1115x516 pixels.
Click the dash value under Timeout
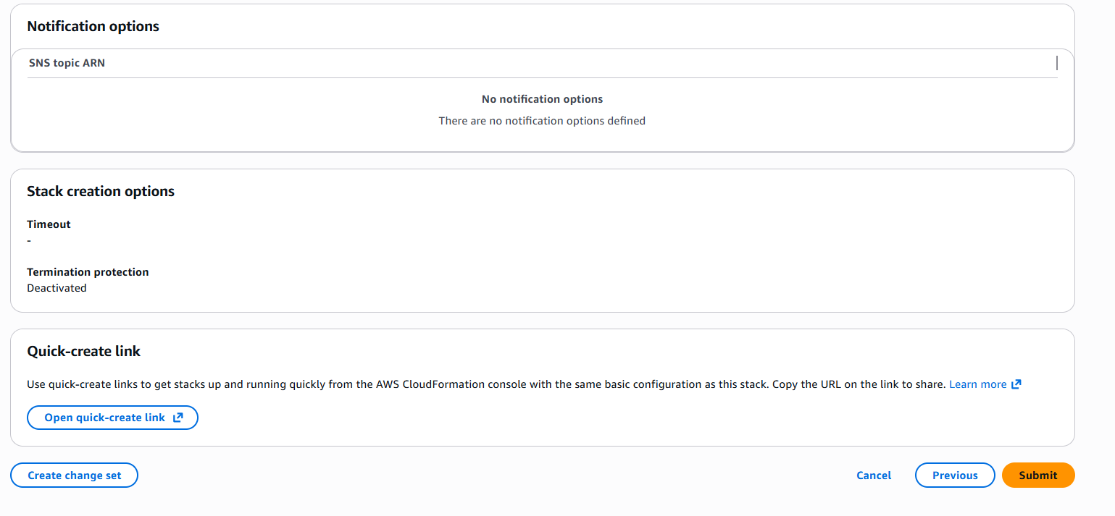tap(29, 240)
